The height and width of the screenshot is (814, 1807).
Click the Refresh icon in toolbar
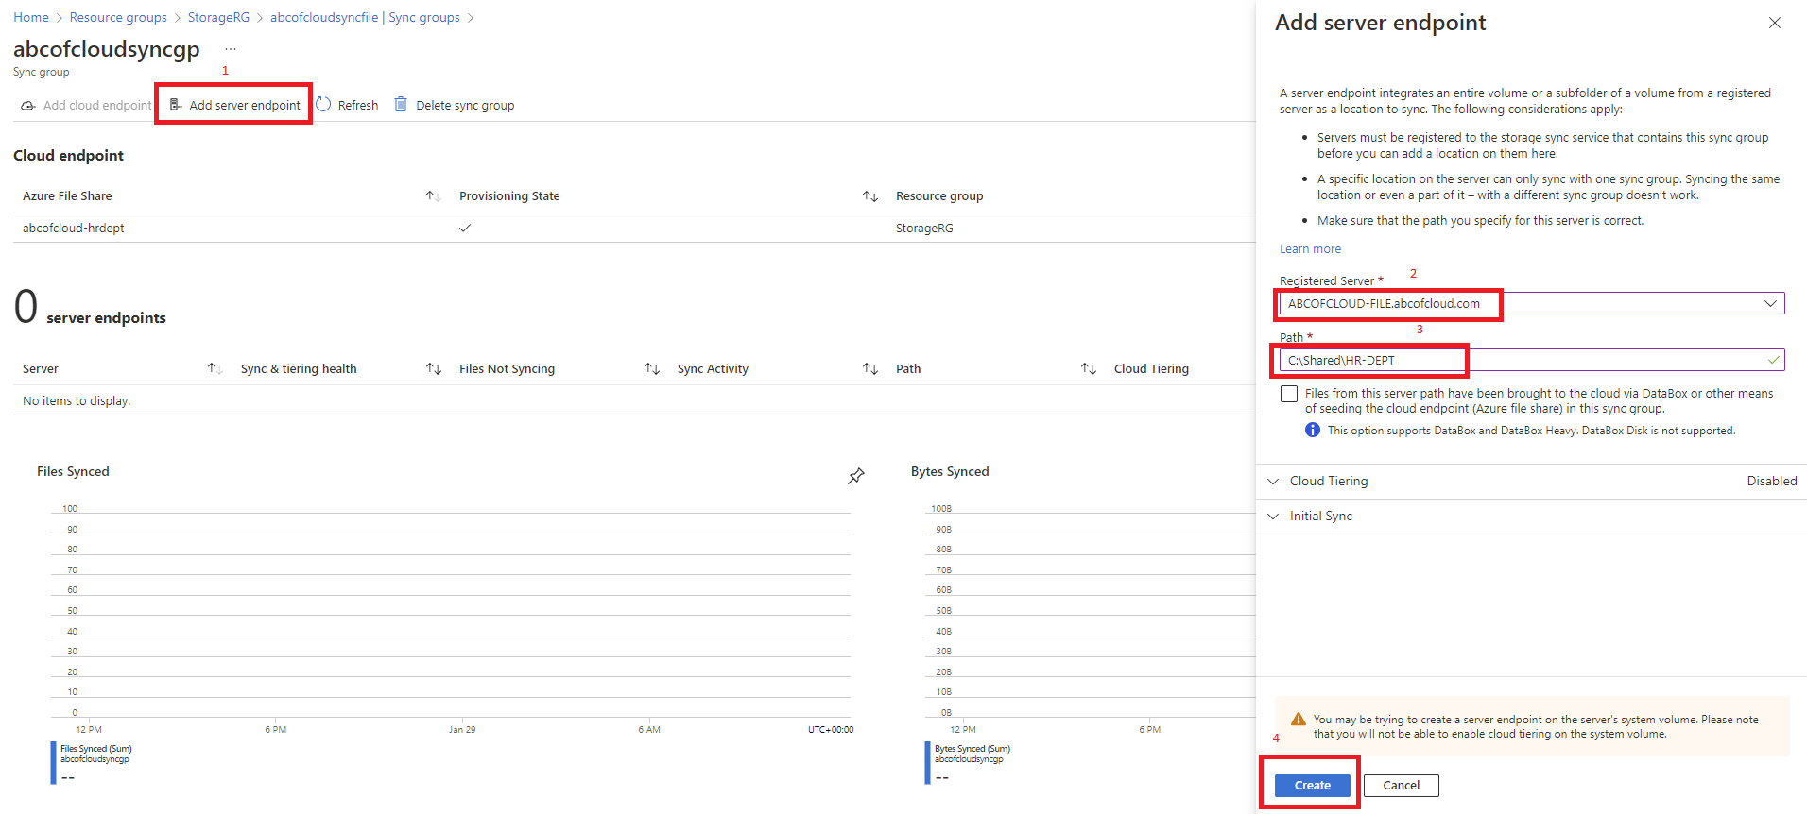pos(324,105)
